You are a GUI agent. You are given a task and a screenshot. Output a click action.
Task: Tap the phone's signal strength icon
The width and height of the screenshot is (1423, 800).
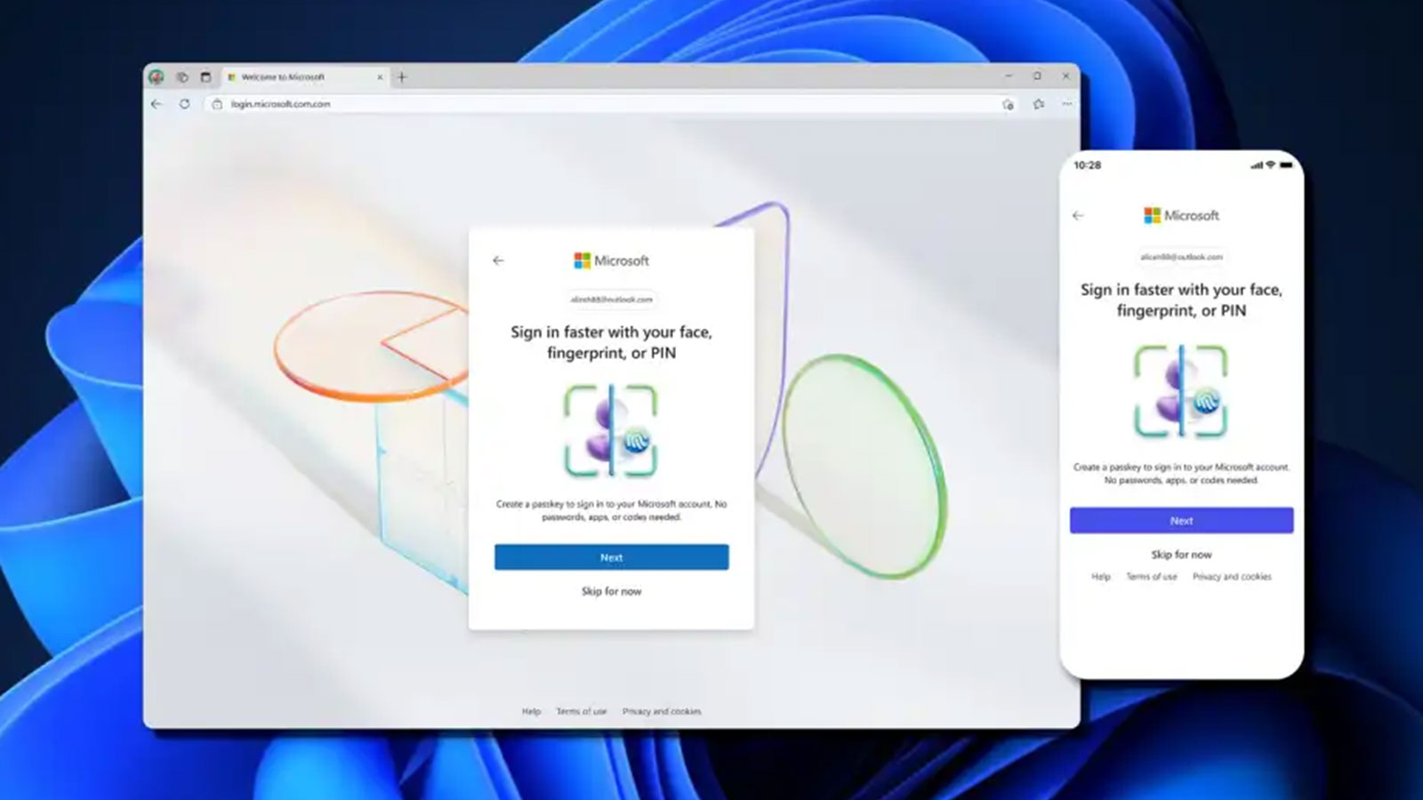tap(1257, 165)
